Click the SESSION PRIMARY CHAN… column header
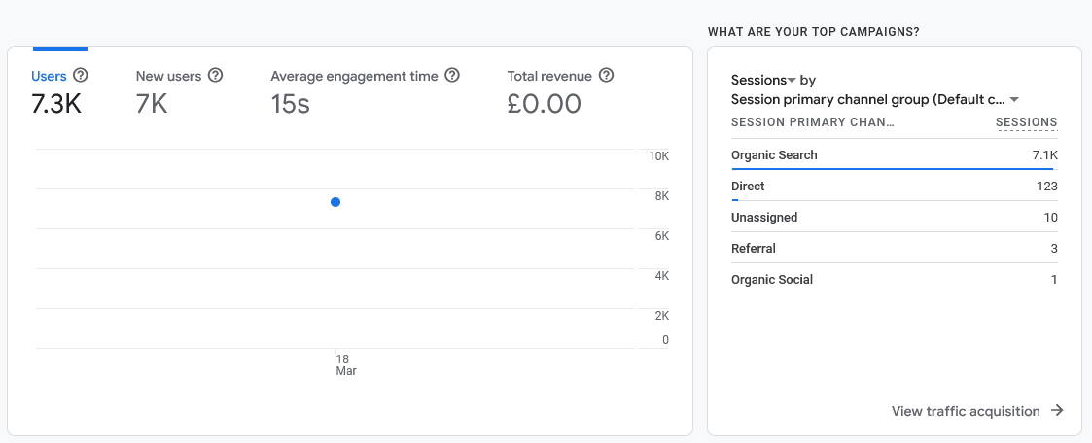The image size is (1092, 443). click(x=812, y=122)
